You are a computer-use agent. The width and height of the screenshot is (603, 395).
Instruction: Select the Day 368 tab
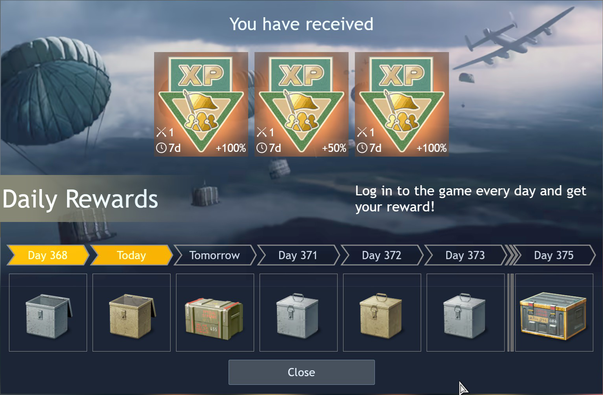click(x=48, y=255)
